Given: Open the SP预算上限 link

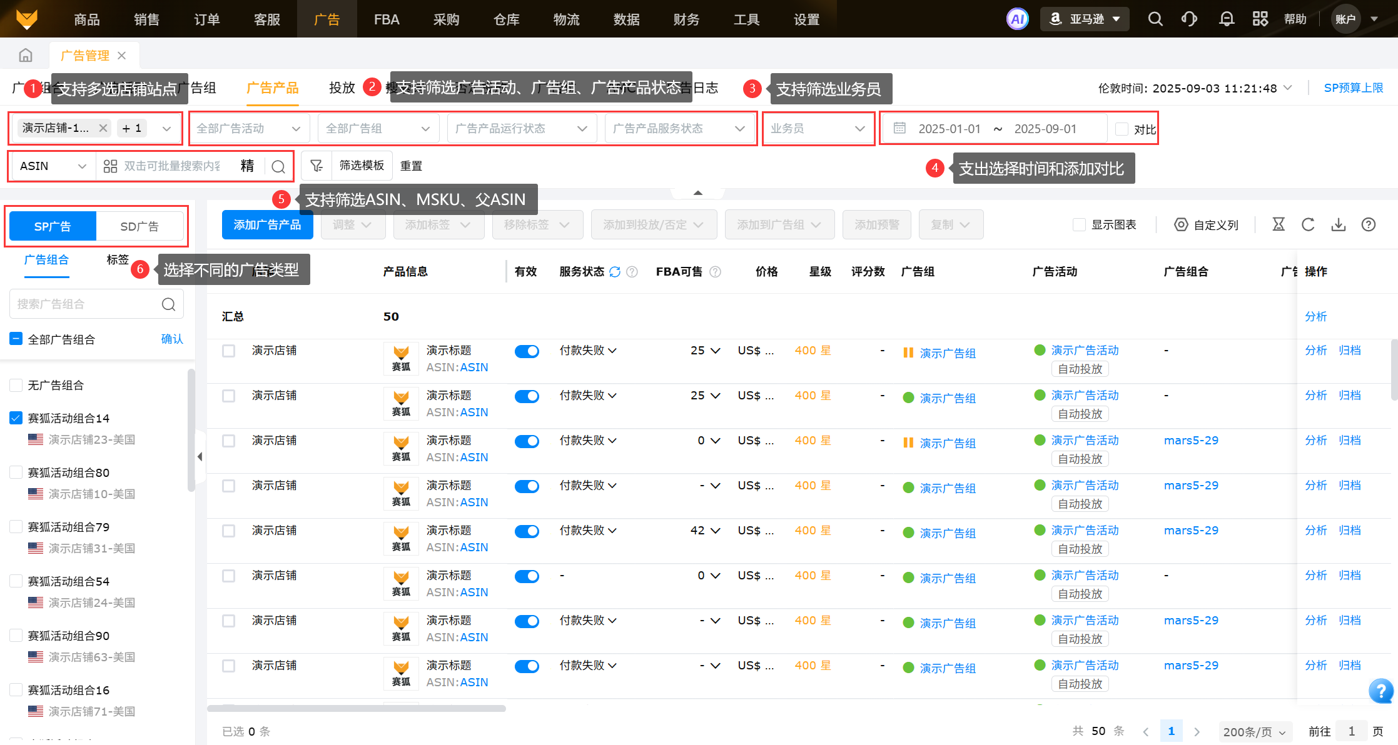Looking at the screenshot, I should [x=1353, y=87].
